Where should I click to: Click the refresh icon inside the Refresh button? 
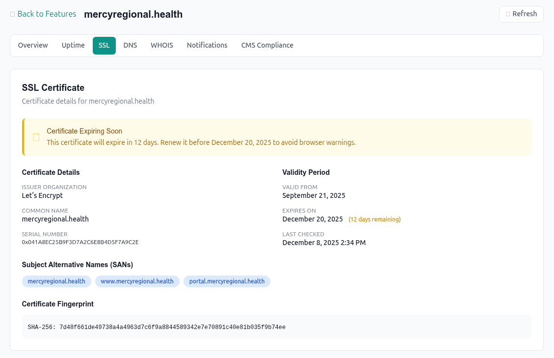pos(507,14)
